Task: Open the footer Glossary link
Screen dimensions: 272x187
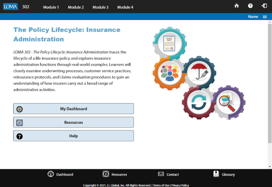Action: click(228, 175)
